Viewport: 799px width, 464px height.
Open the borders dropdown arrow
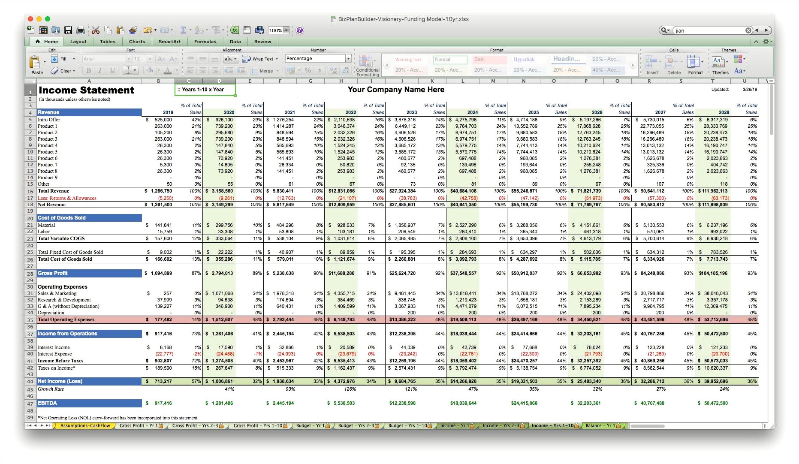pos(135,70)
